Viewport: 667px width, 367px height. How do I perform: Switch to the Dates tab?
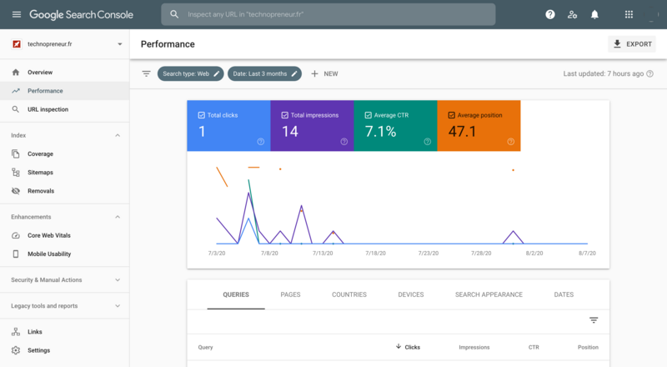click(x=564, y=294)
